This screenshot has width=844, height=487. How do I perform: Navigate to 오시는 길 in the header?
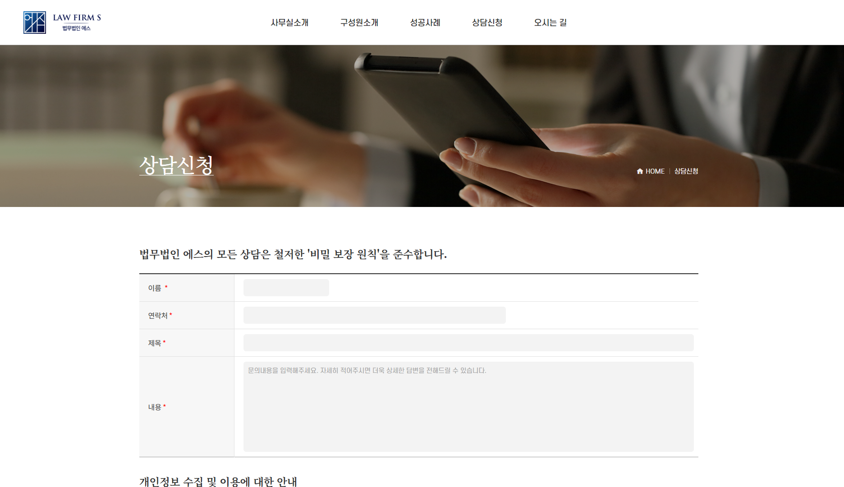pos(550,23)
